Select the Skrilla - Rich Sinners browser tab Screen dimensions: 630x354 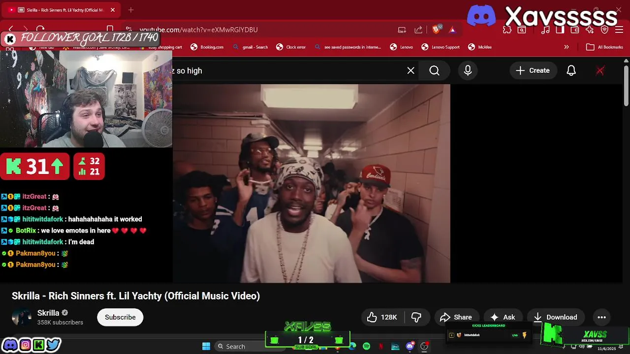tap(62, 10)
